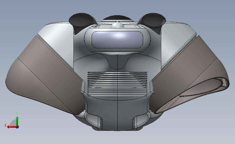Click the blue Z axis dot of the triad

[x=18, y=127]
